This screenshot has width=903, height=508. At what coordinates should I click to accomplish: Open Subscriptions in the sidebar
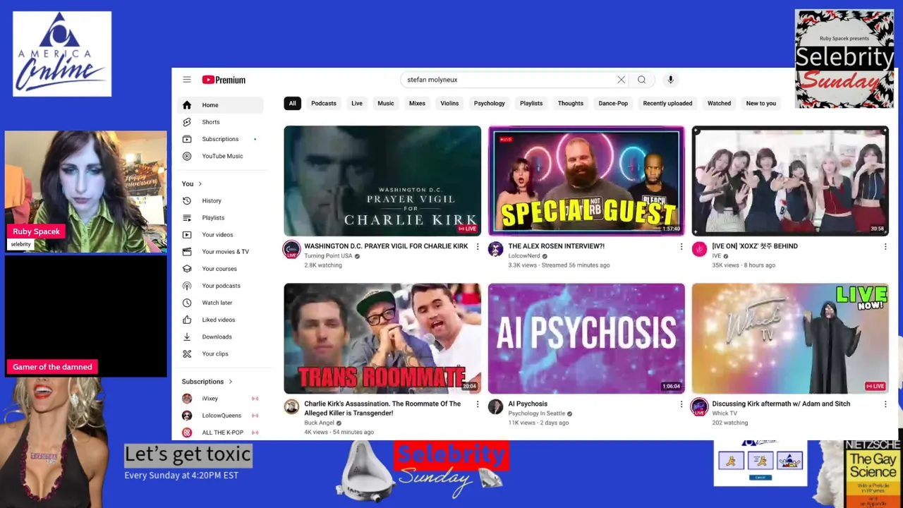pos(220,139)
